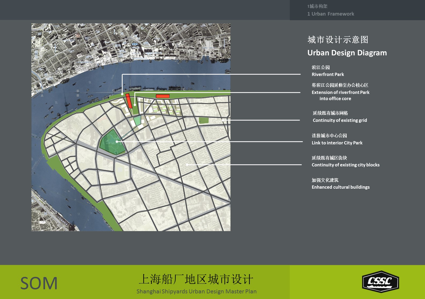The image size is (425, 299).
Task: Click the 'Enhanced cultural buildings' label
Action: tap(340, 187)
